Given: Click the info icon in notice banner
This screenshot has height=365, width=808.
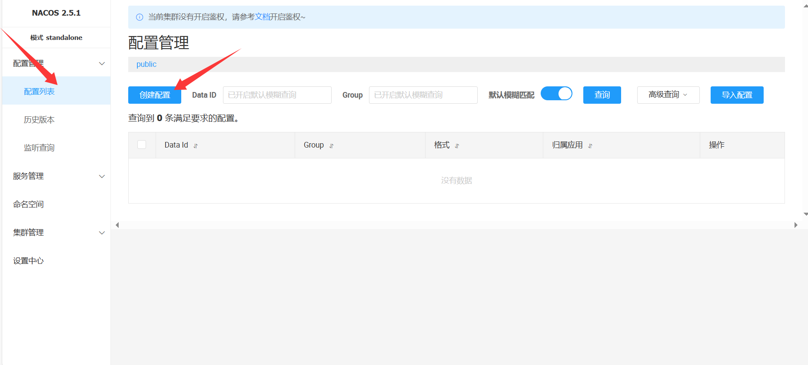Looking at the screenshot, I should click(x=140, y=17).
